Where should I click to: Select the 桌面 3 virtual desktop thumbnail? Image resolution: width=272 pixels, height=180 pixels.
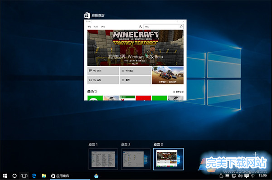point(168,159)
